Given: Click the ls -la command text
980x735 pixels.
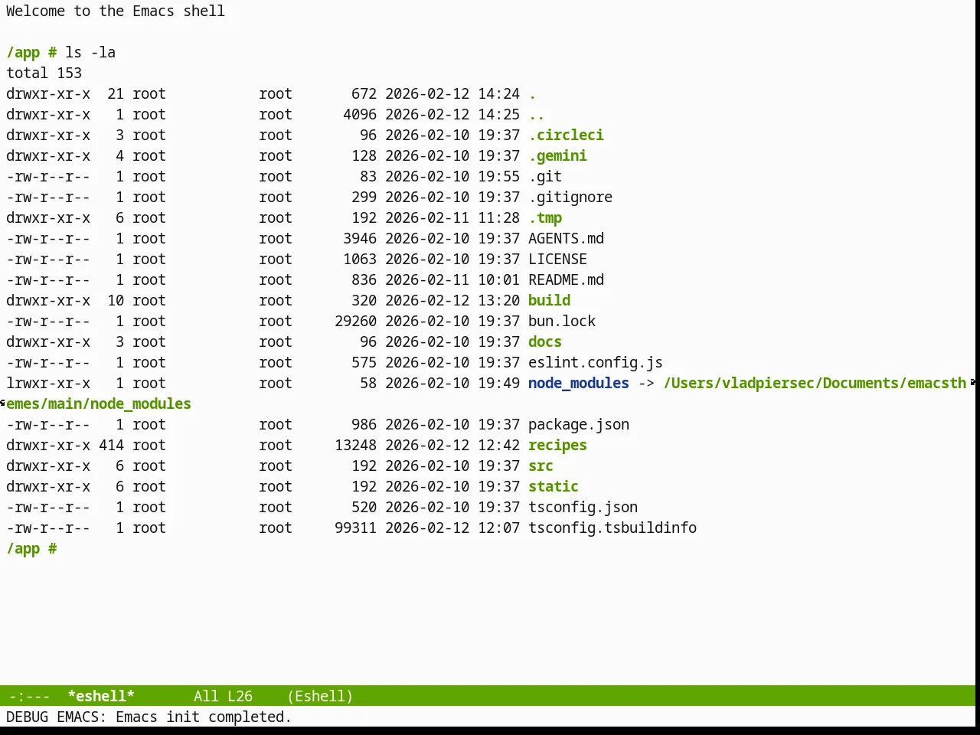Looking at the screenshot, I should click(90, 53).
